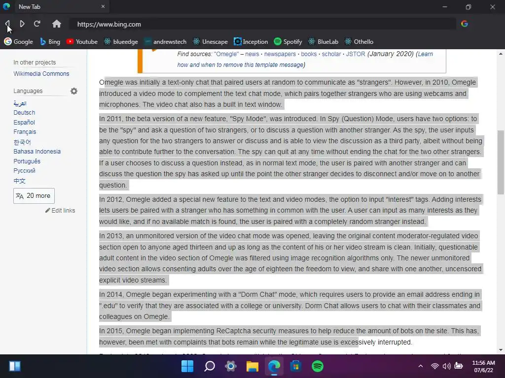Open the BlueLab bookmark

click(x=324, y=42)
